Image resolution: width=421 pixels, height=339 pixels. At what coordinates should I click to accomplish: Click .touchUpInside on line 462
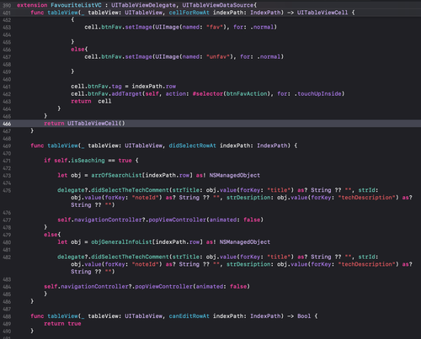pyautogui.click(x=318, y=93)
